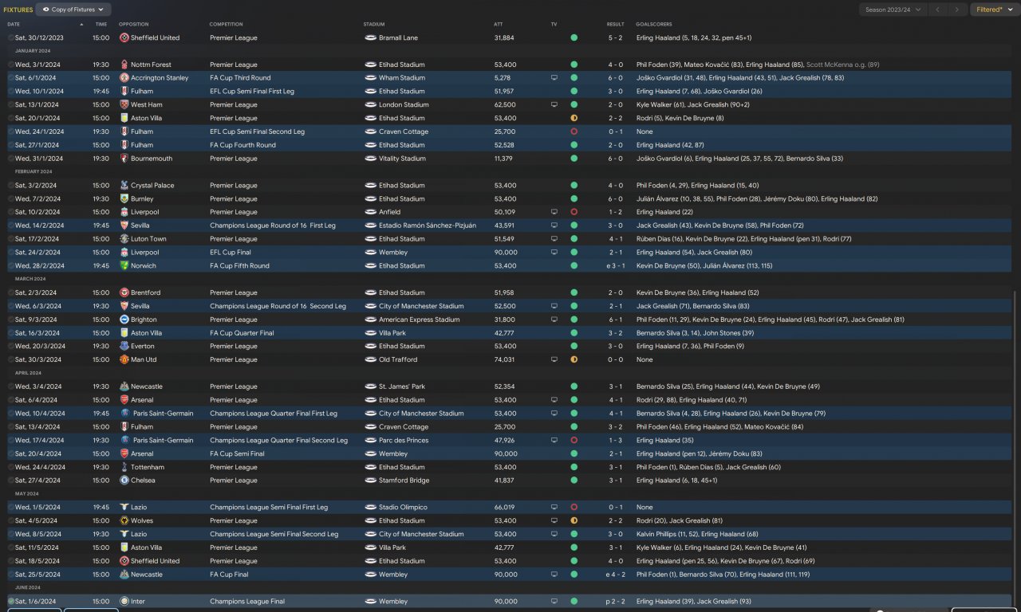
Task: Click the stadium icon beside Anfield
Action: click(x=371, y=212)
